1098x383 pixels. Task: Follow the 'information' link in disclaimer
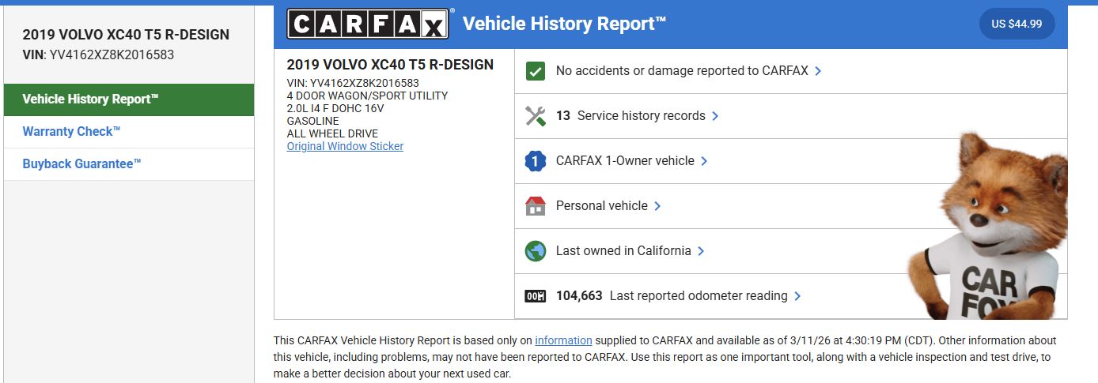click(563, 340)
